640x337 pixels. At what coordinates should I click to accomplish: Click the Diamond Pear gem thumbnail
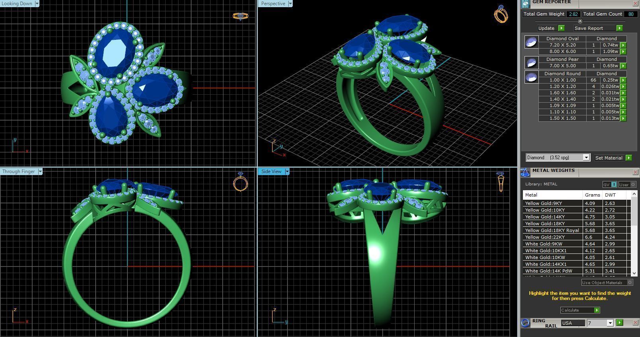[531, 62]
